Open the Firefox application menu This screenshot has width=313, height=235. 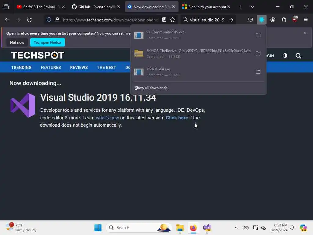pos(306,20)
